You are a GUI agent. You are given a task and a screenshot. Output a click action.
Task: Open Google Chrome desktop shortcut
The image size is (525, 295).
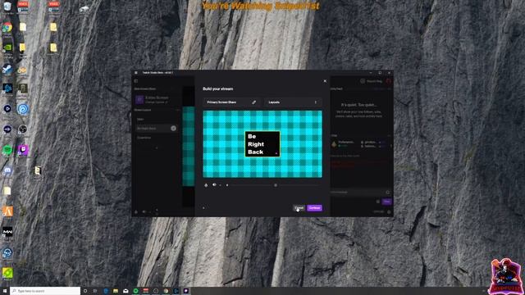tap(7, 27)
